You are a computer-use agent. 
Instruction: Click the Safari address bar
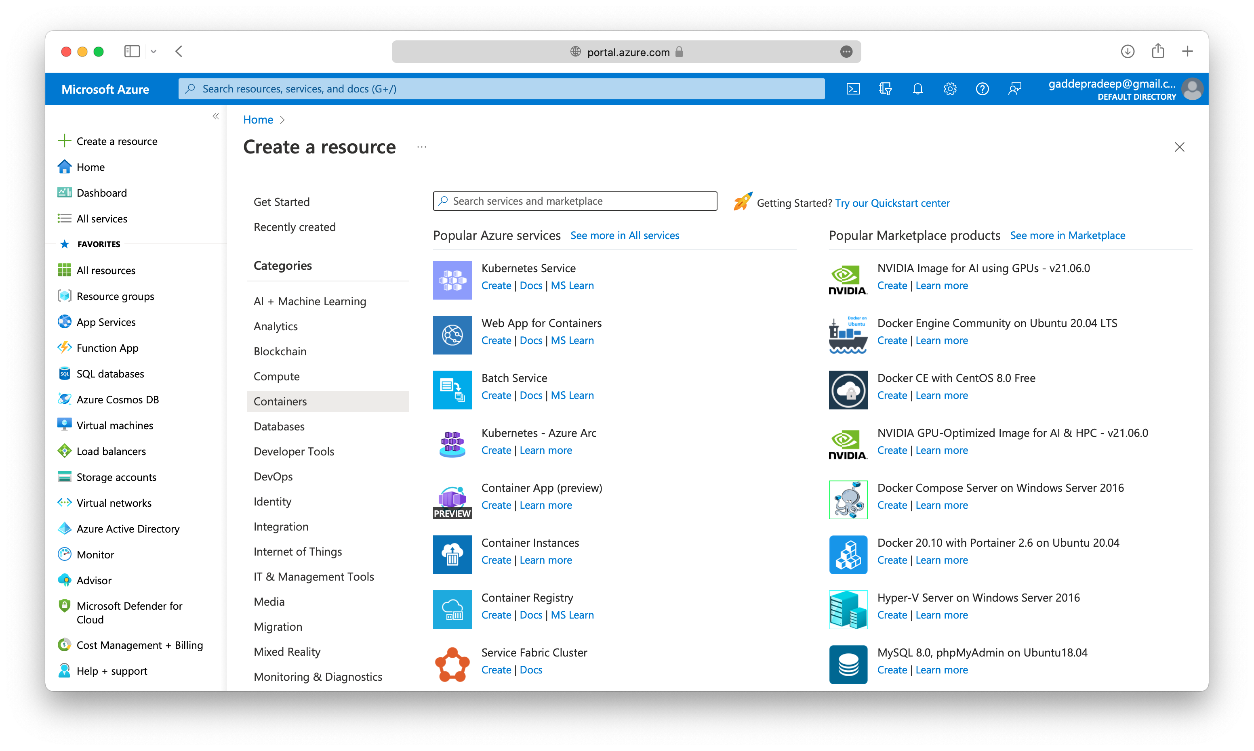(x=626, y=52)
